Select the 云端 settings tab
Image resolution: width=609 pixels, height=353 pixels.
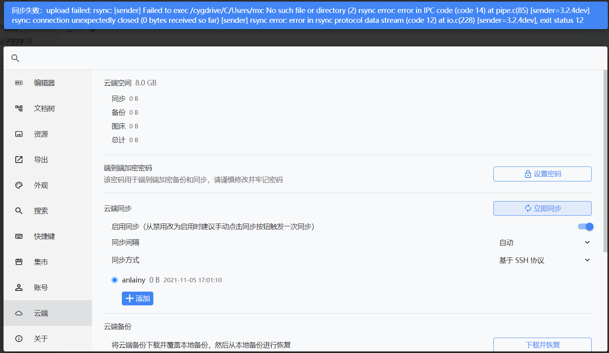48,313
